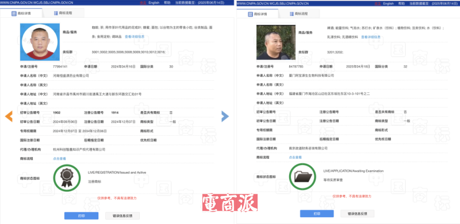Switch right page to English

click(x=389, y=3)
